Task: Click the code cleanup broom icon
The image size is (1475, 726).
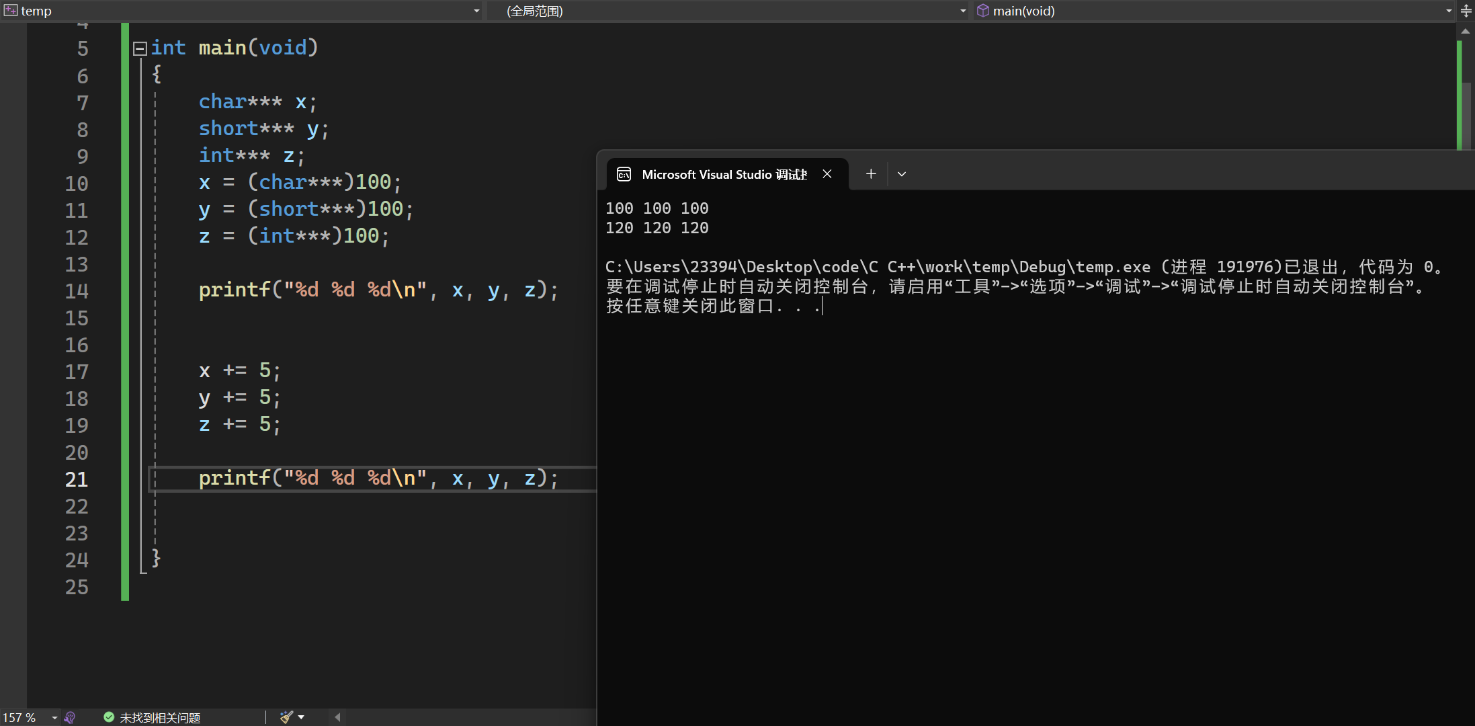Action: coord(286,717)
